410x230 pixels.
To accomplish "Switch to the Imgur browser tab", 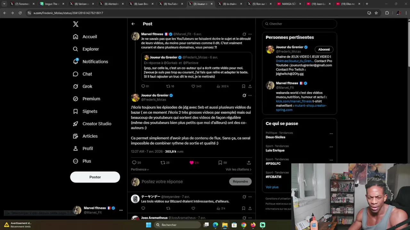I will pos(52,4).
